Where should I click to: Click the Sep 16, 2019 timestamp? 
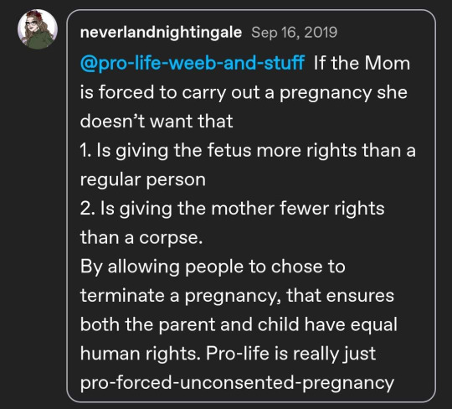click(x=294, y=33)
